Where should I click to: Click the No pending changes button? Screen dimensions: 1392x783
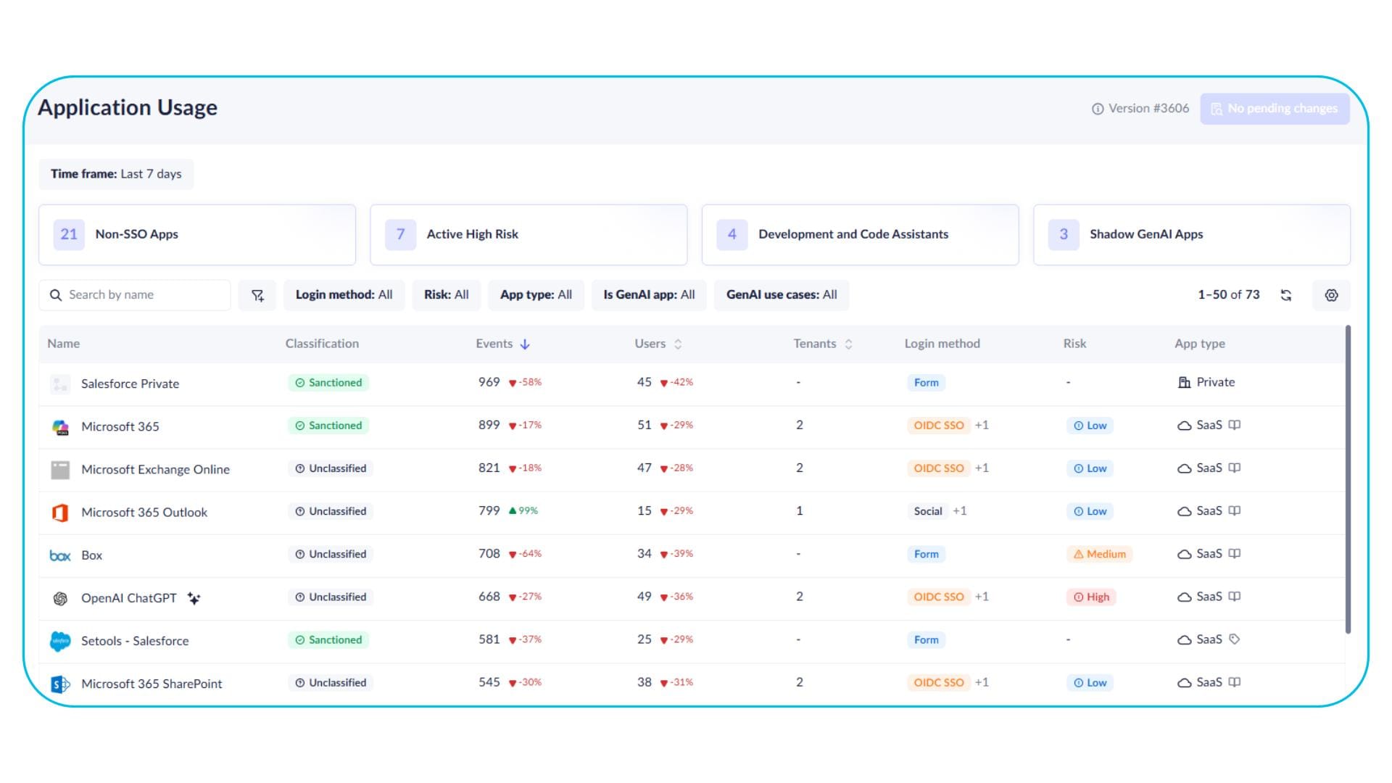pos(1275,109)
